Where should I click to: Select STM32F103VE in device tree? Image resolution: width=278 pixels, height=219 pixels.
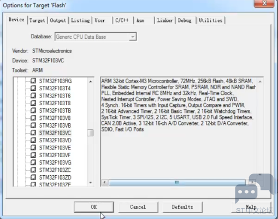[55, 148]
